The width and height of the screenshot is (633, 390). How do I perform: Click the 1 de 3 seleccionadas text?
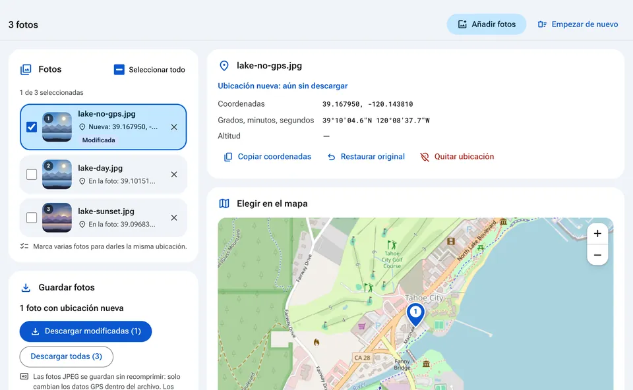(51, 92)
